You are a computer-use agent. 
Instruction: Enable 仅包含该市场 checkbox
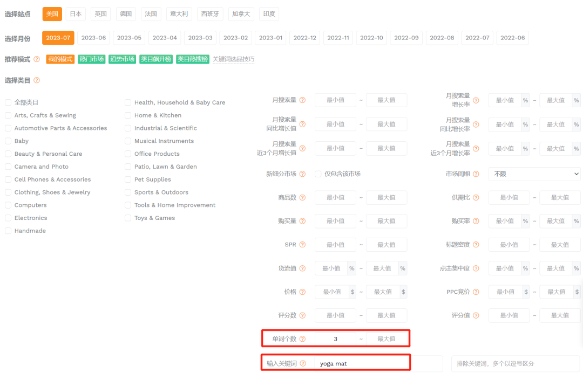(x=318, y=174)
